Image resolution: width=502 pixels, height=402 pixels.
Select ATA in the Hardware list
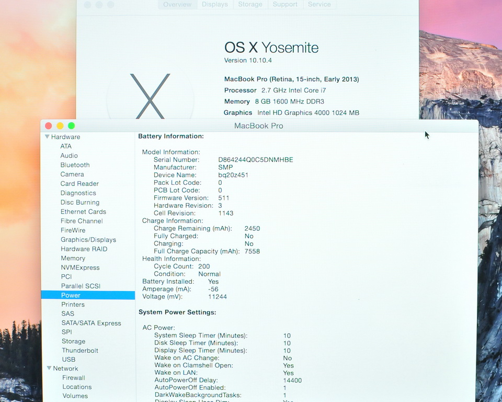point(66,146)
